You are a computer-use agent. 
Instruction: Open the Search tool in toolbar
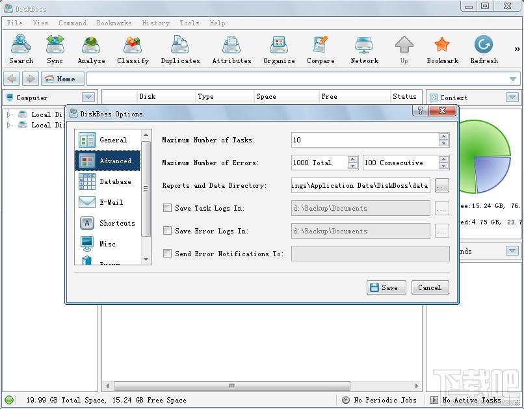(21, 49)
